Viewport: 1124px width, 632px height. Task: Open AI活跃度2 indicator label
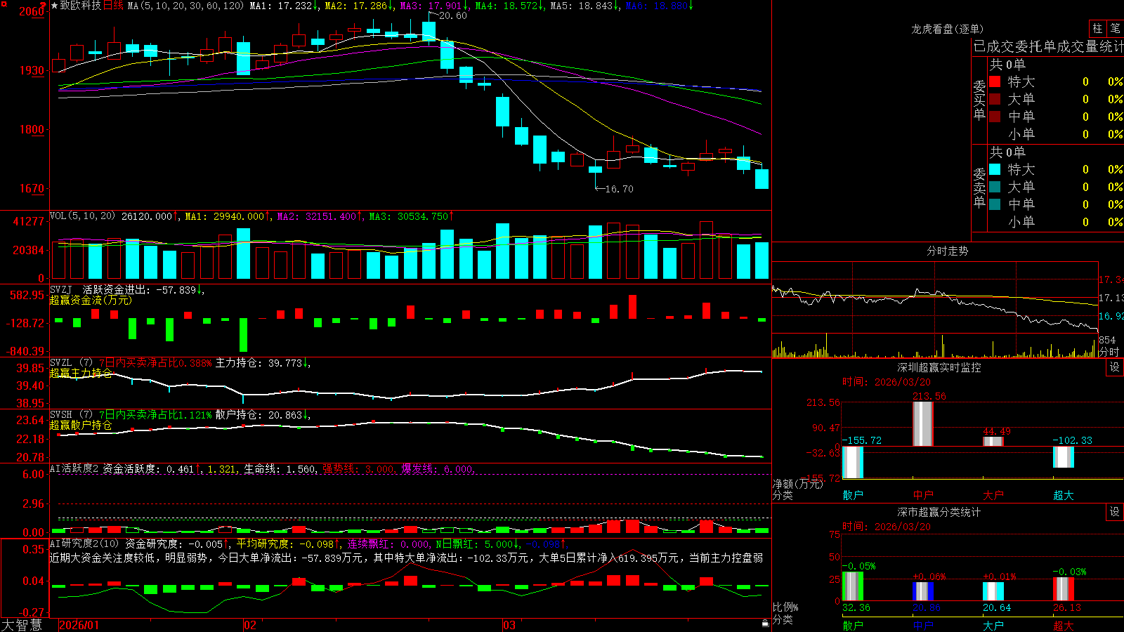point(74,468)
